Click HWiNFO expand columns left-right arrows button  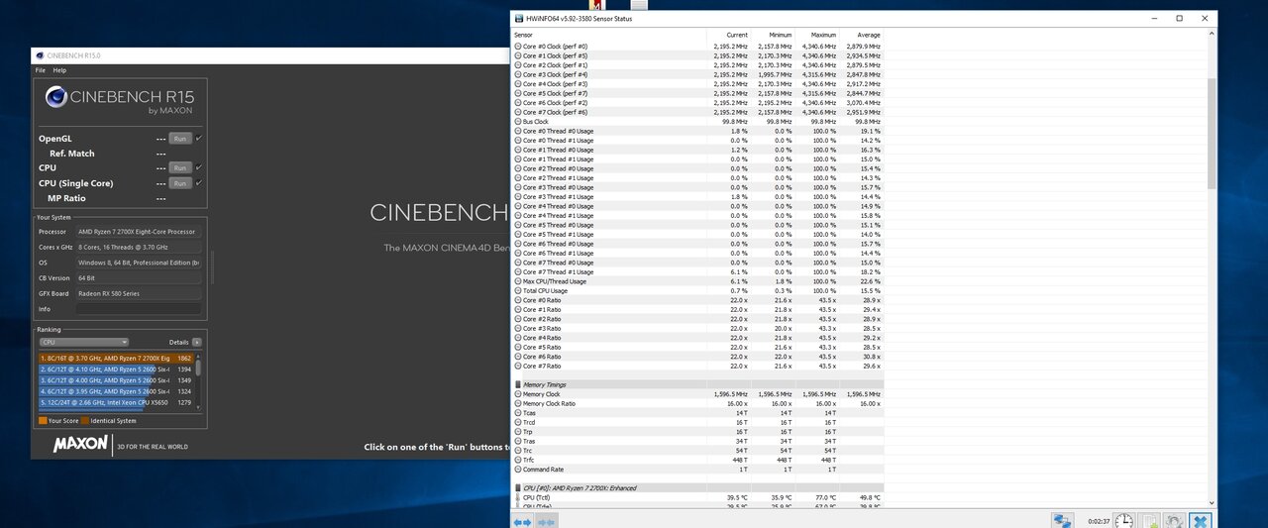(523, 520)
